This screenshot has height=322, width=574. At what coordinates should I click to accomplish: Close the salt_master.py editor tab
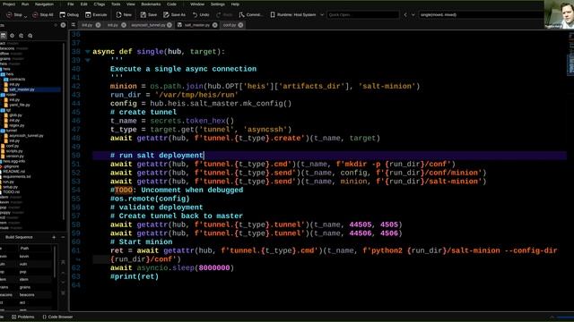215,25
